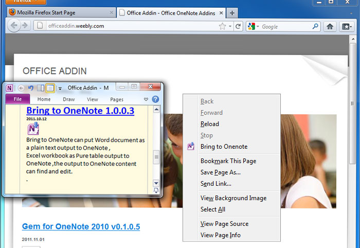The width and height of the screenshot is (360, 248).
Task: Click the OneNote page bottom scroll icon
Action: 156,190
